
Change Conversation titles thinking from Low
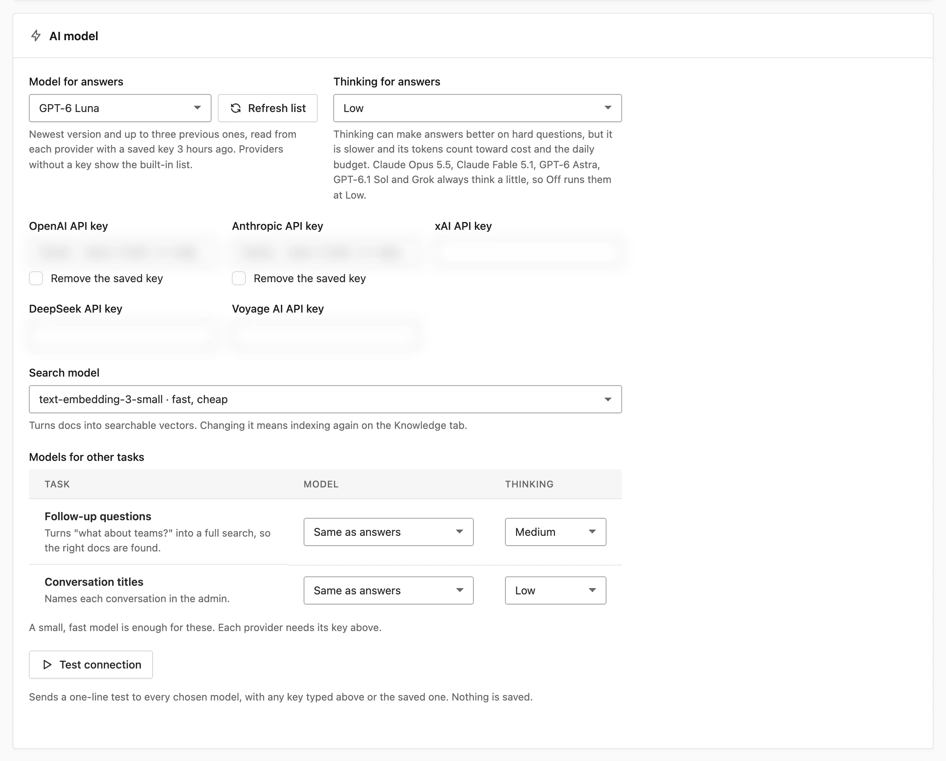(555, 590)
